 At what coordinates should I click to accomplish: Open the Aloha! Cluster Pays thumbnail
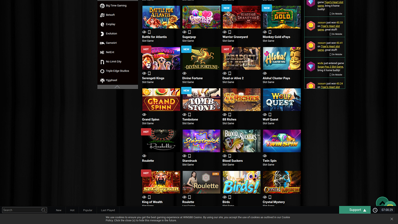coord(282,58)
